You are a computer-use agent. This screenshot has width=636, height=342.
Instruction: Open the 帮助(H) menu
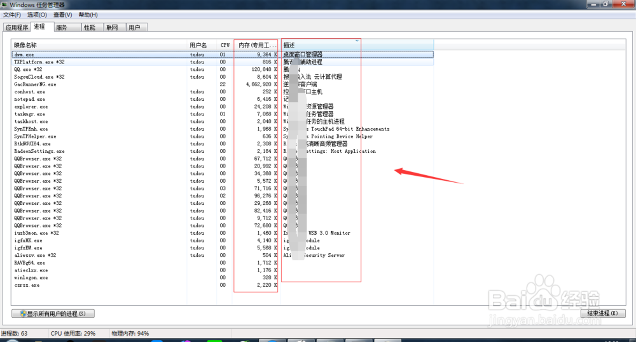(x=88, y=15)
